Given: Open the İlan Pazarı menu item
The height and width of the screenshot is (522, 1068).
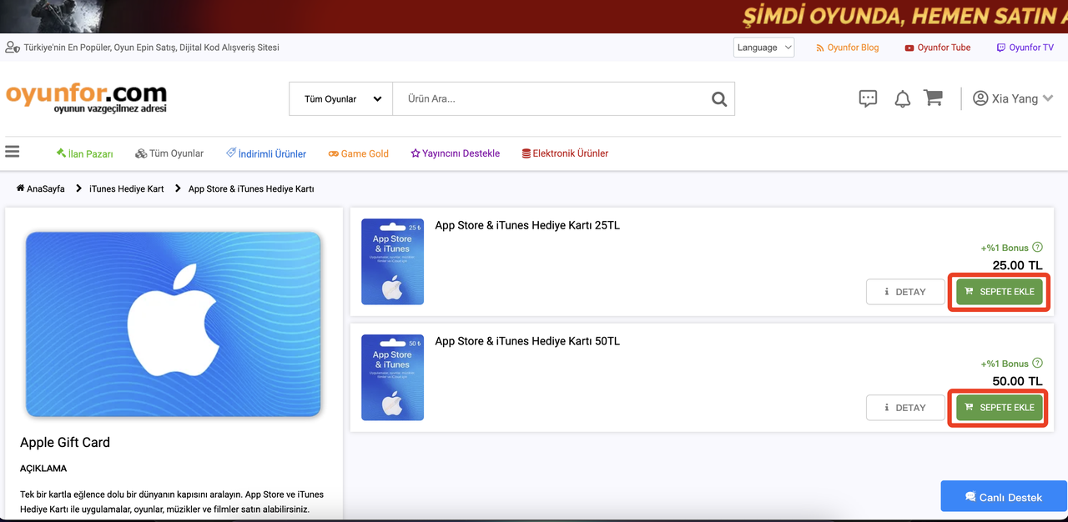Looking at the screenshot, I should click(84, 153).
